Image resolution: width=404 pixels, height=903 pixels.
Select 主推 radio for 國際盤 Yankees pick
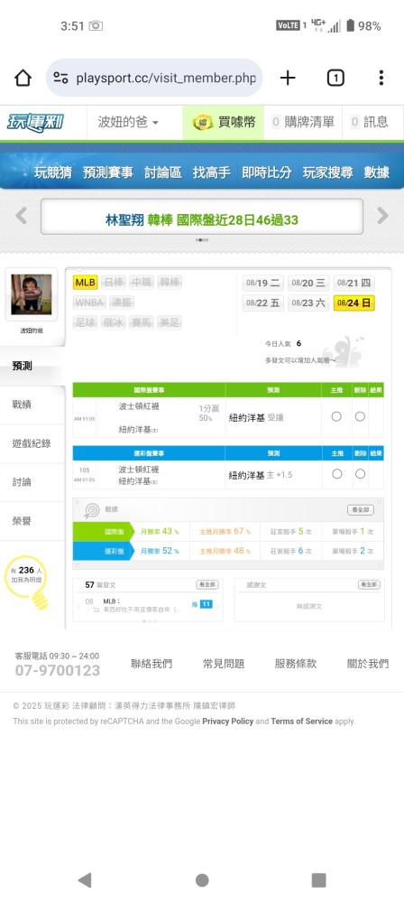coord(336,416)
